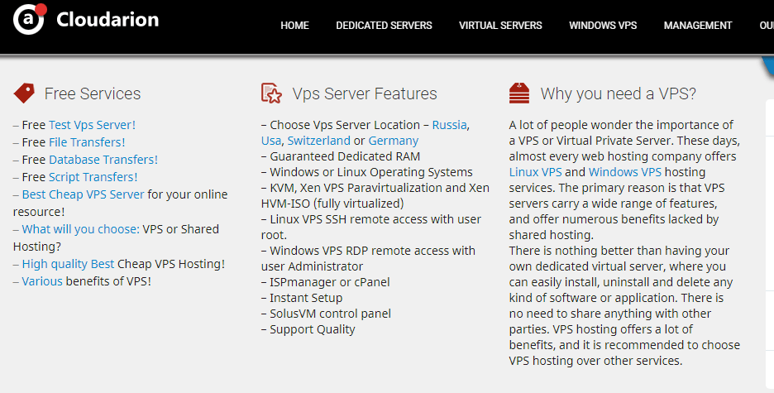Click the ISPmanager or cPanel line
This screenshot has width=774, height=393.
pyautogui.click(x=325, y=282)
